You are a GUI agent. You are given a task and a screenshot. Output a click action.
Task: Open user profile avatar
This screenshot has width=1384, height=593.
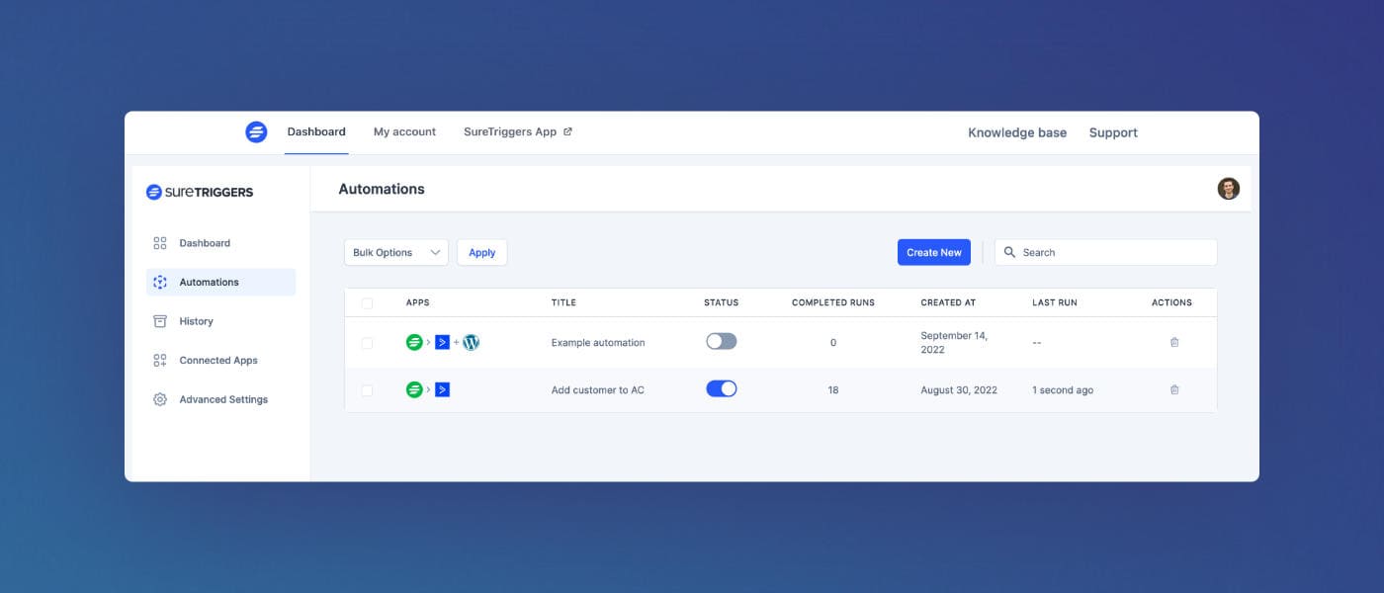[x=1228, y=189]
